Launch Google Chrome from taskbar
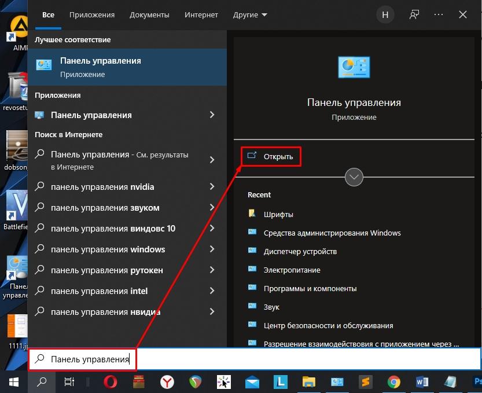Viewport: 482px width, 393px height. click(394, 382)
